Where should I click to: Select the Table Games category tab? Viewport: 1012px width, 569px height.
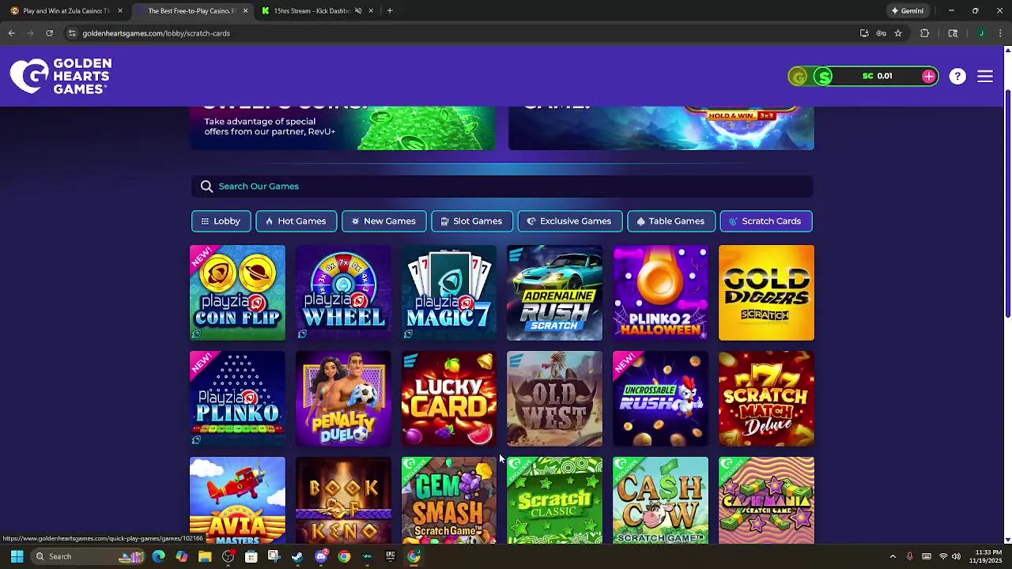point(670,221)
